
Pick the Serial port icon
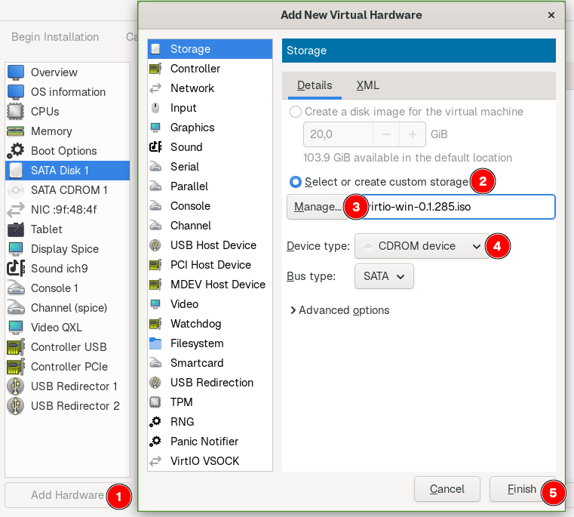[155, 167]
